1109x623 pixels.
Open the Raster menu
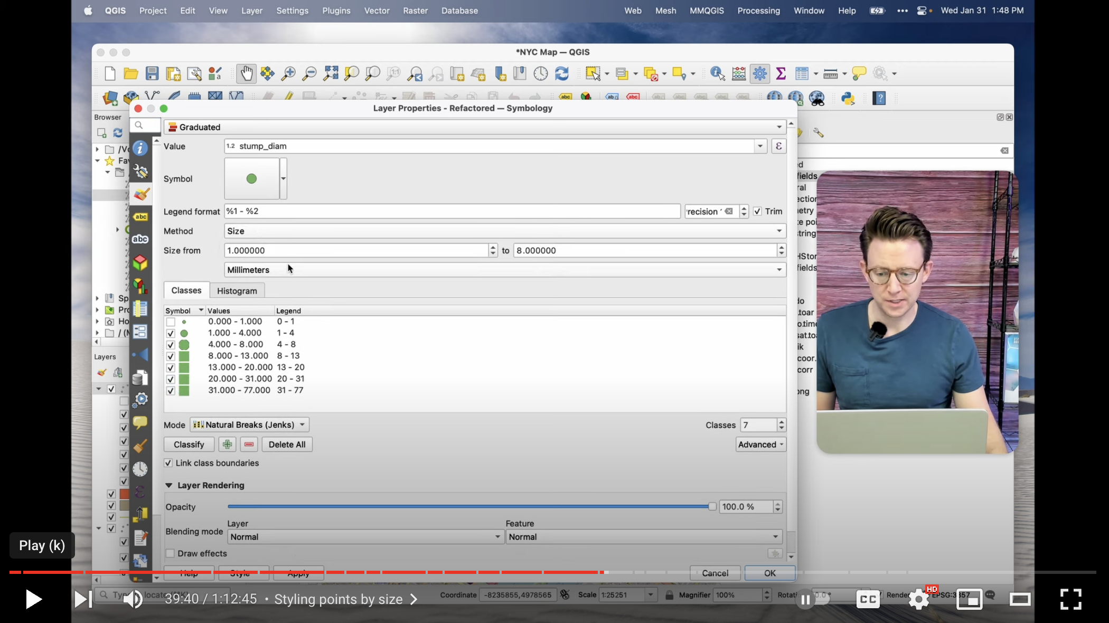pyautogui.click(x=415, y=11)
